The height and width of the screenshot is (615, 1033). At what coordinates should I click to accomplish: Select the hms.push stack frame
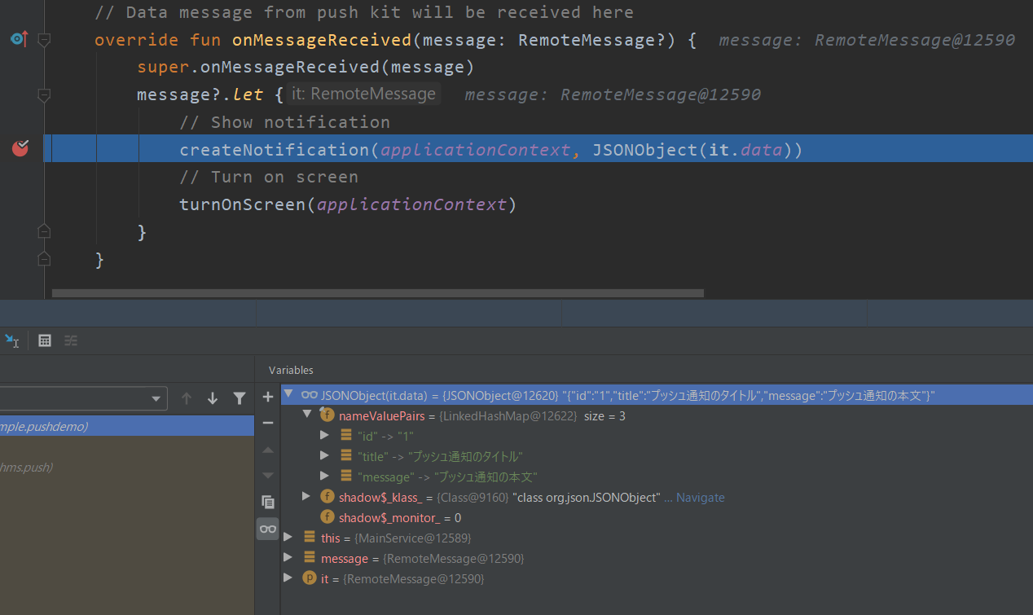[x=127, y=467]
